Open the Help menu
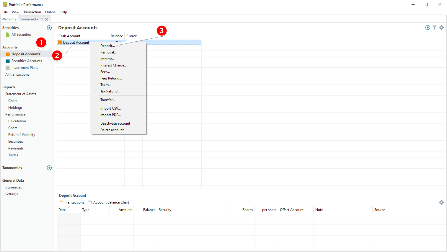 point(63,12)
